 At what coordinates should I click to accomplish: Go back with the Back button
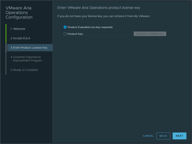point(163,136)
